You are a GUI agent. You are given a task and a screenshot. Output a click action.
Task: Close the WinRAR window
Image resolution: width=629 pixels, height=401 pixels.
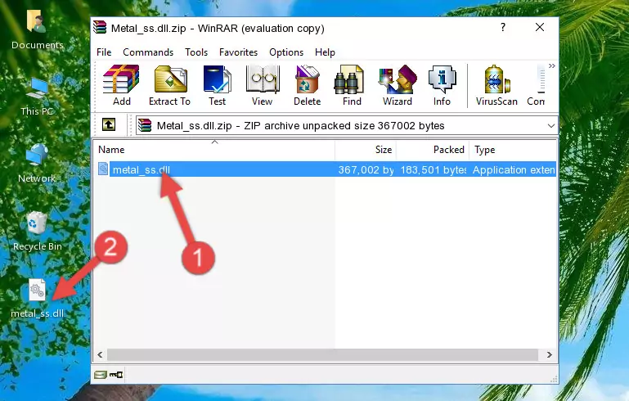click(540, 27)
